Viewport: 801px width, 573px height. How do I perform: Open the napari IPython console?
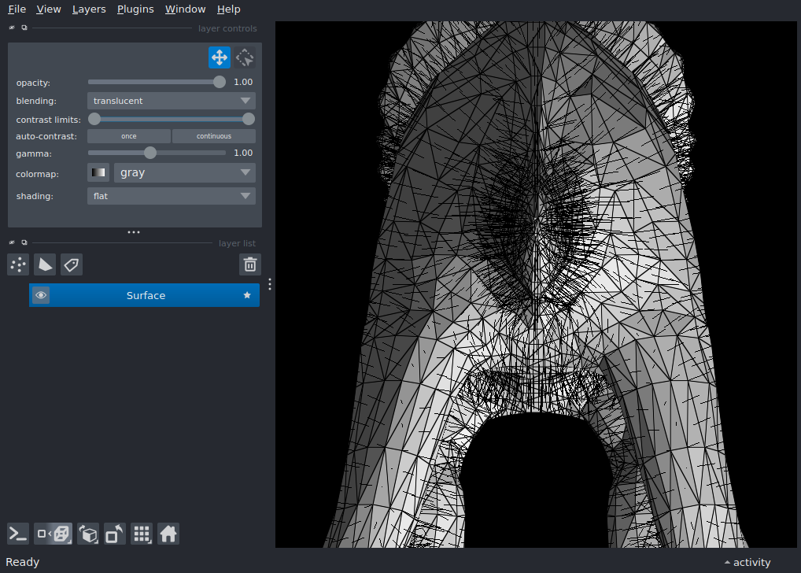(17, 534)
